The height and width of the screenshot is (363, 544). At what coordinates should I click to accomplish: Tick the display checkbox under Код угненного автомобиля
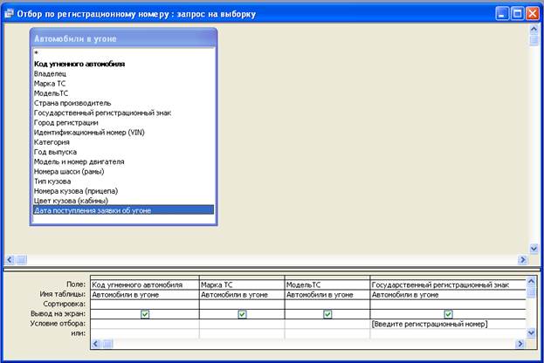[144, 314]
